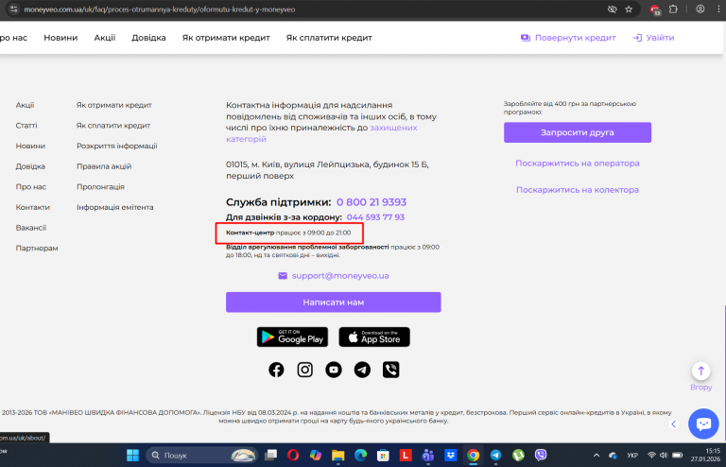The width and height of the screenshot is (726, 467).
Task: Launch Opera from the taskbar
Action: tap(293, 456)
